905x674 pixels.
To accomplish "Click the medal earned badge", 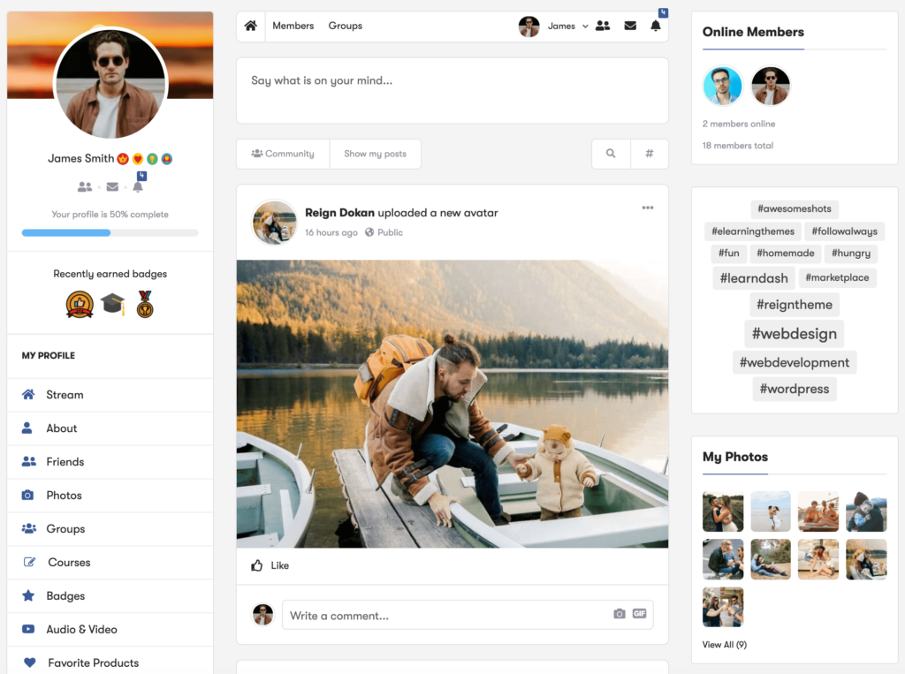I will point(145,305).
